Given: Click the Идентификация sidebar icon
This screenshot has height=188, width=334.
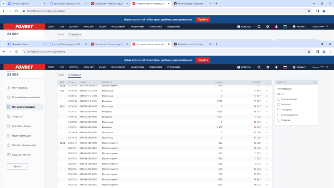Looking at the screenshot, I should [8, 135].
